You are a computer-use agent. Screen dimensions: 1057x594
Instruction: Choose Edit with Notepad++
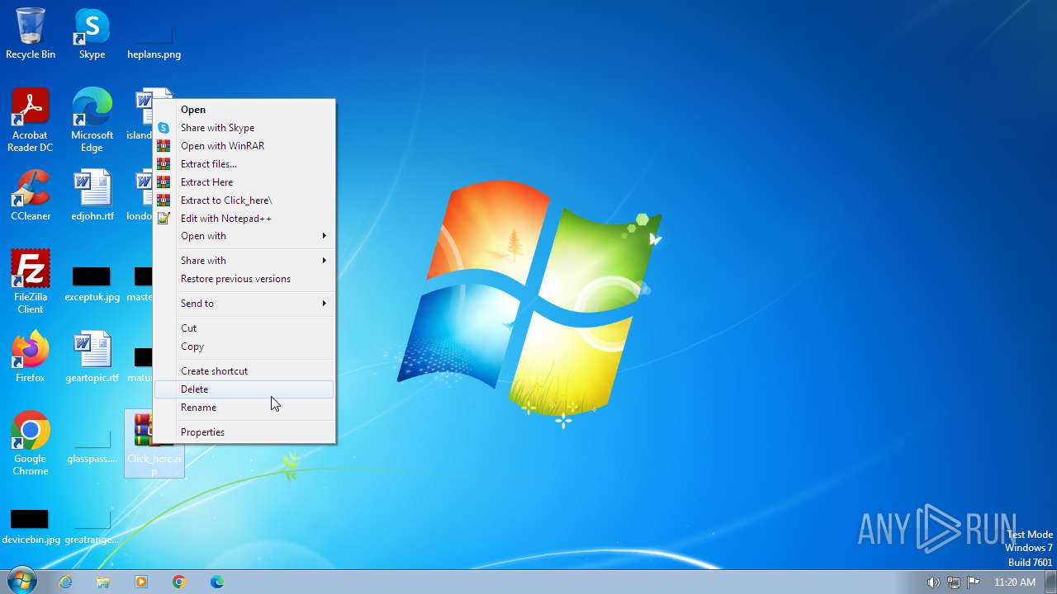click(244, 219)
